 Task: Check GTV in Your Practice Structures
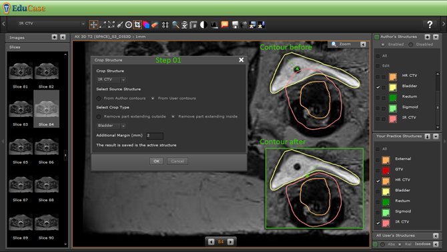(378, 170)
